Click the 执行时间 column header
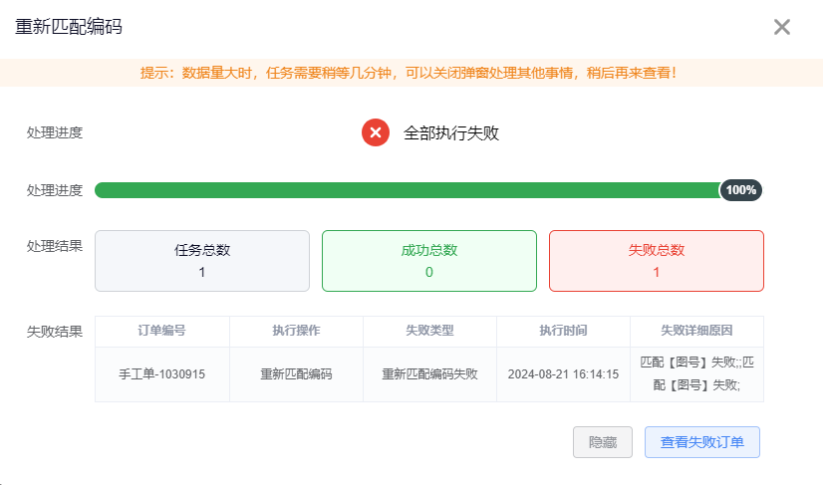823x485 pixels. click(563, 331)
